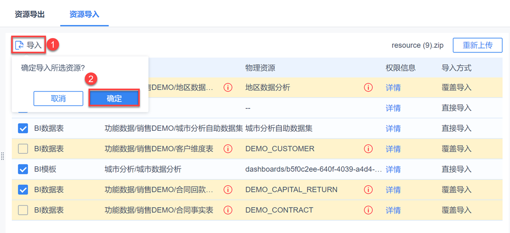
Task: Confirm import with the 确定 button
Action: click(x=114, y=99)
